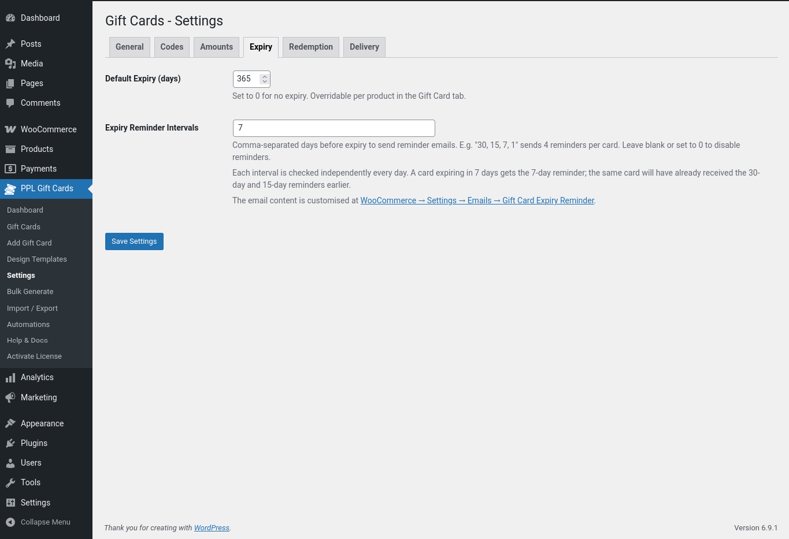The height and width of the screenshot is (539, 789).
Task: Switch to the Redemption tab
Action: 311,47
